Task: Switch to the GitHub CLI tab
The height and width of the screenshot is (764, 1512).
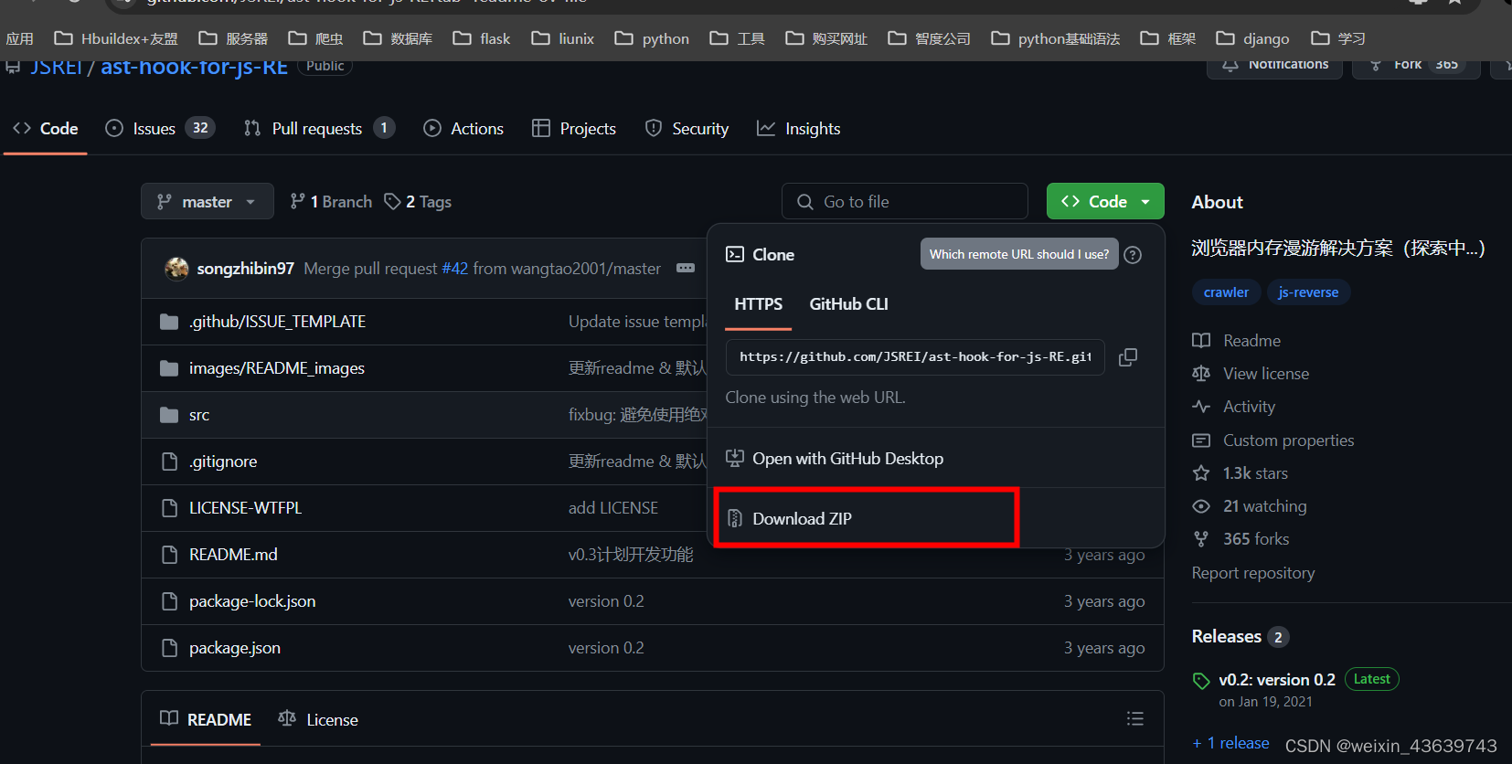Action: click(848, 304)
